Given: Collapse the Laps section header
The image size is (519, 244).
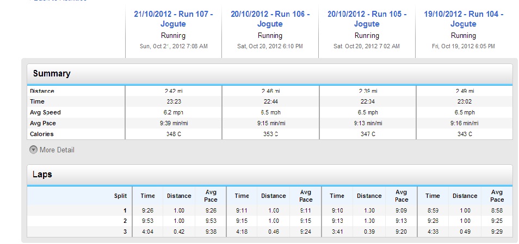Looking at the screenshot, I should (42, 175).
